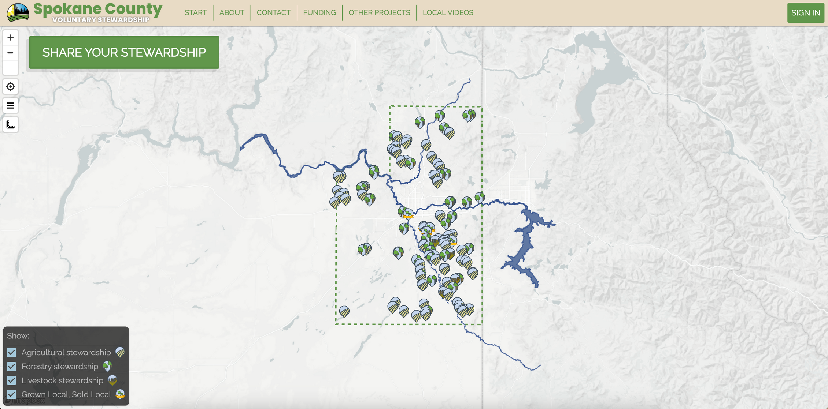This screenshot has width=828, height=409.
Task: Select the ruler measurement tool
Action: 10,125
